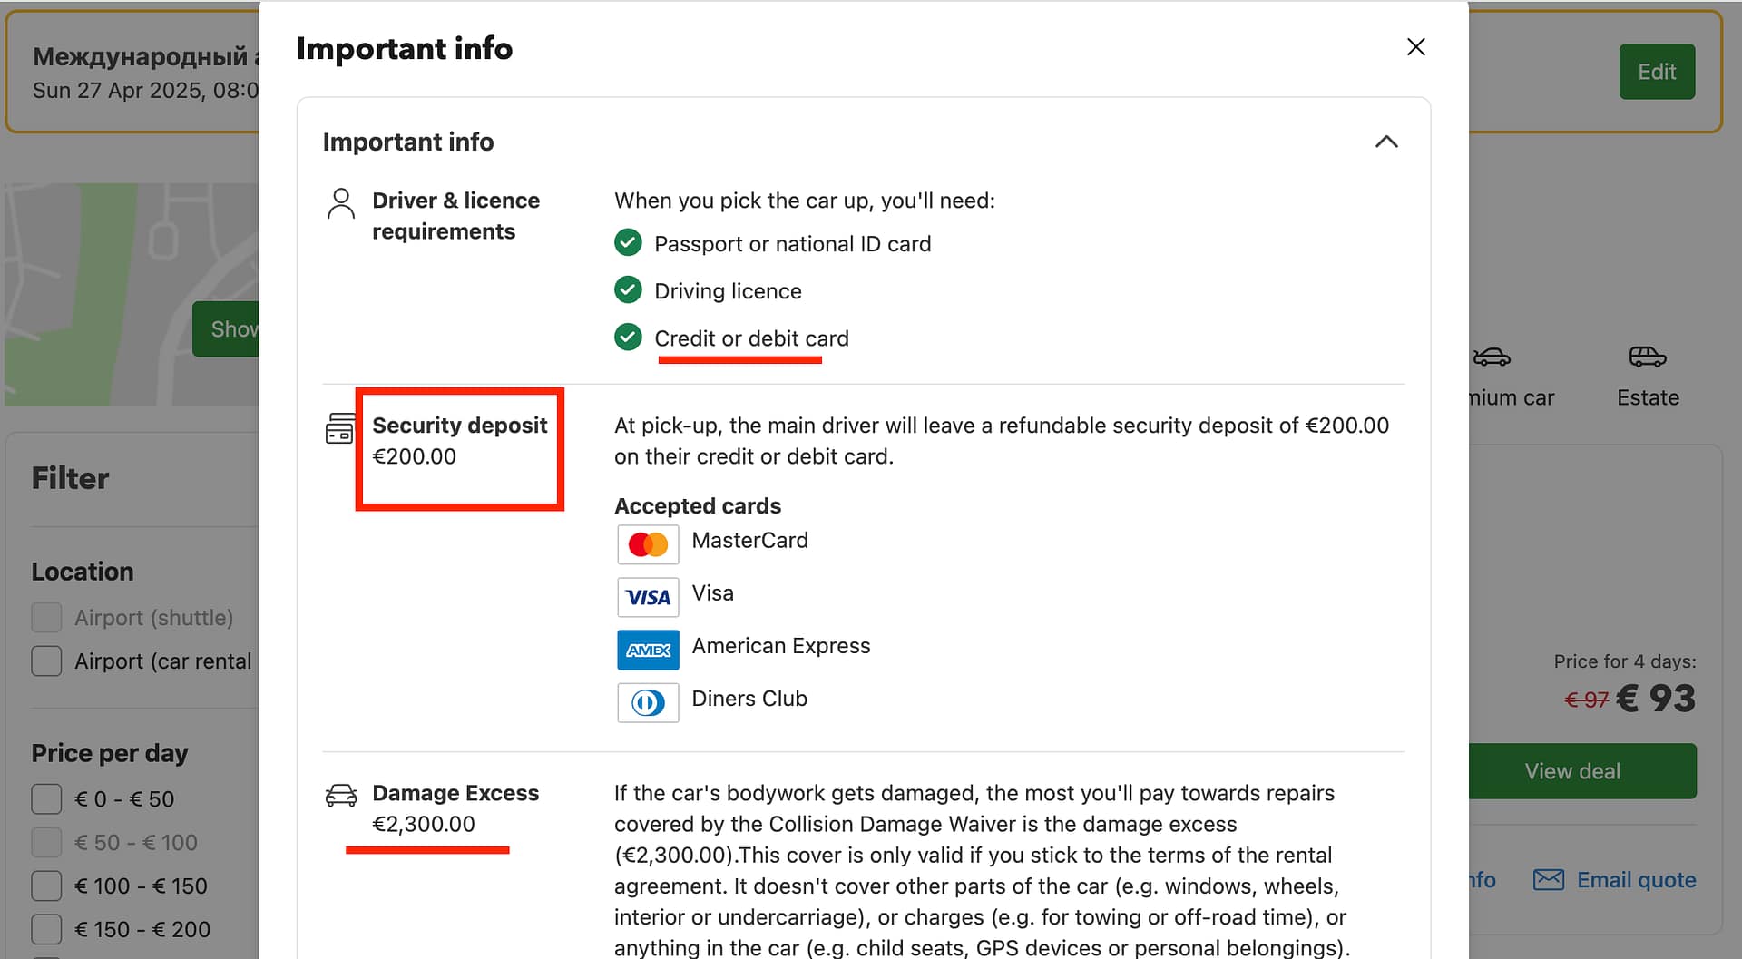The height and width of the screenshot is (959, 1742).
Task: Click the MasterCard logo icon
Action: click(648, 544)
